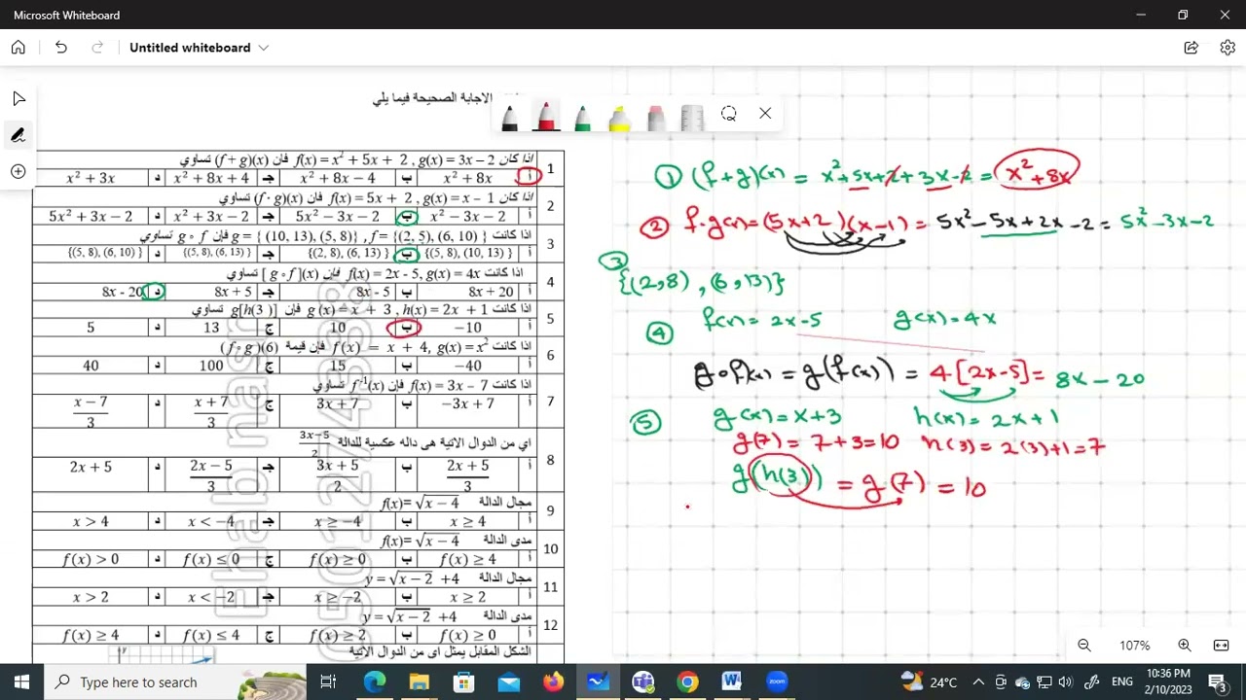Screen dimensions: 1246x700
Task: Activate the Inking pen tool in sidebar
Action: tap(18, 135)
